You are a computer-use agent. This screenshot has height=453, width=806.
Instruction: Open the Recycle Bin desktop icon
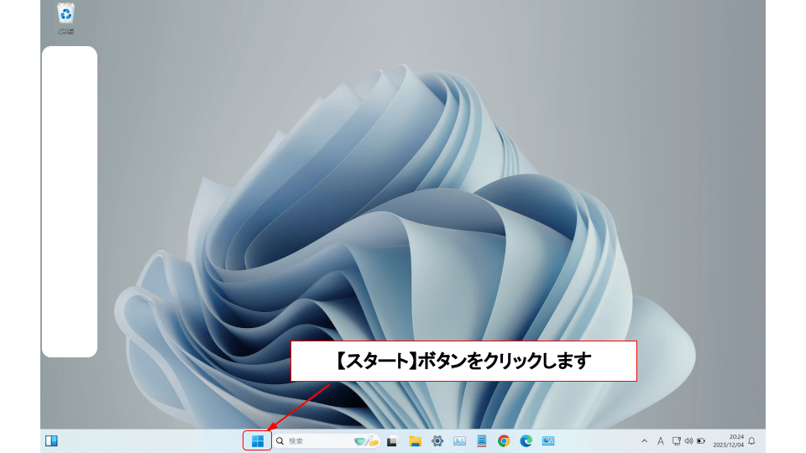pos(65,15)
